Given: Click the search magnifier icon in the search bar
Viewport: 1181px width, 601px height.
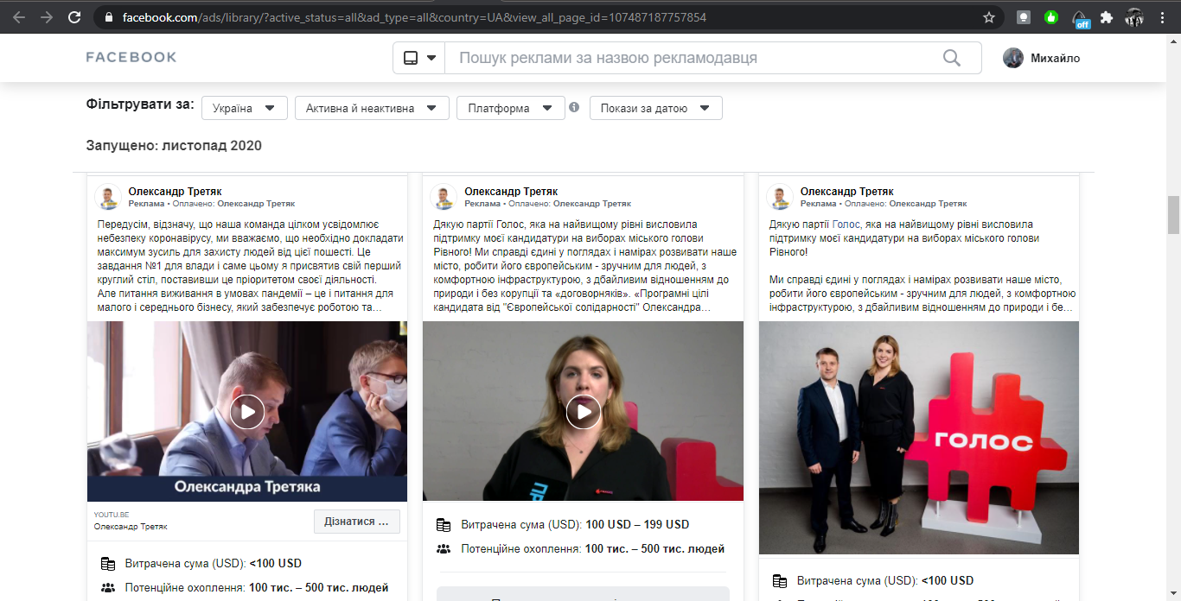Looking at the screenshot, I should tap(951, 58).
